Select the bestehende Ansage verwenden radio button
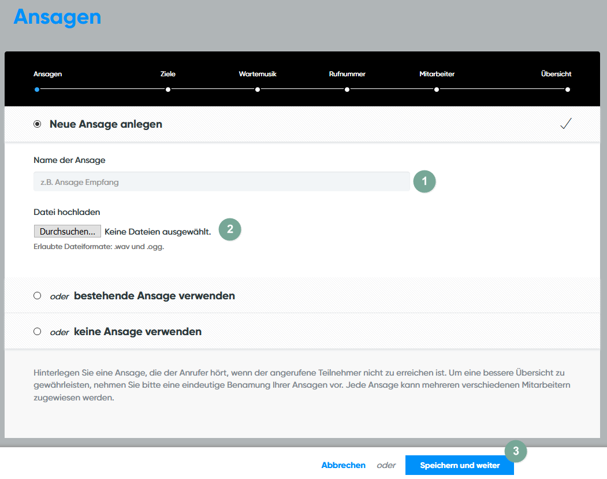 38,296
